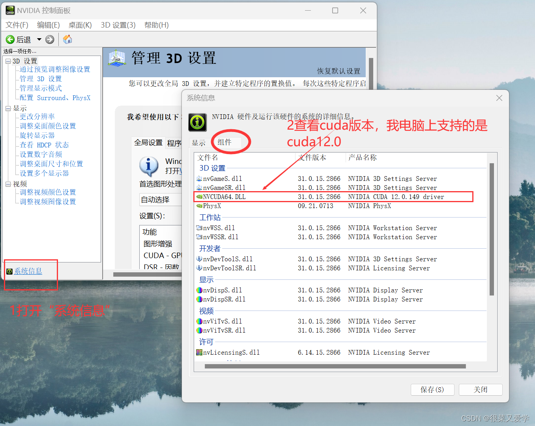Viewport: 535px width, 426px height.
Task: Click the nvDispS.dll file icon
Action: tap(199, 290)
